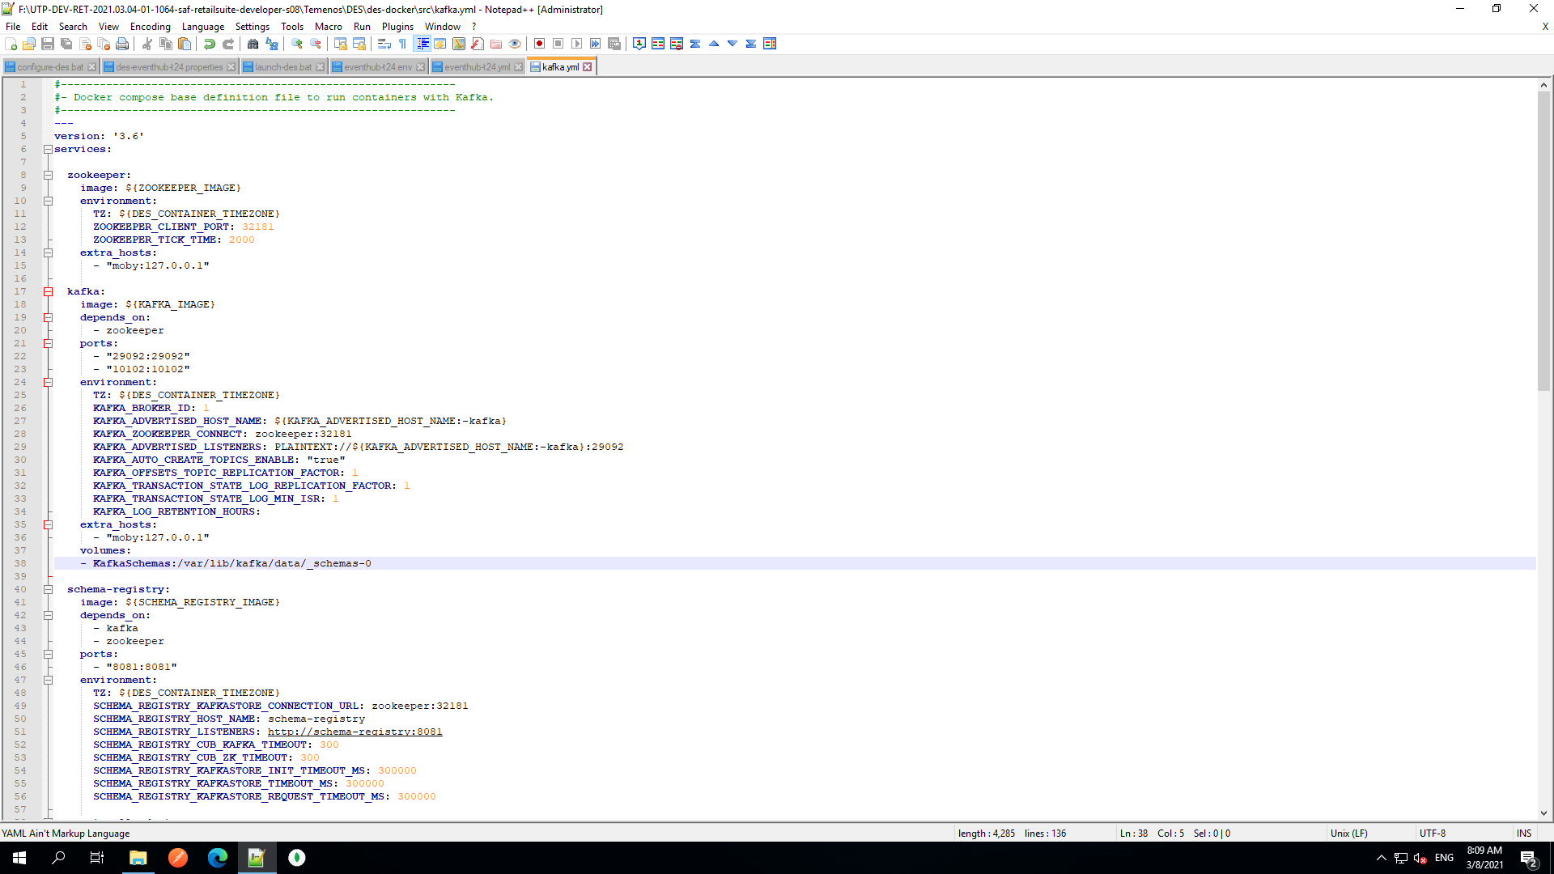Click the New file toolbar icon
This screenshot has width=1554, height=874.
11,44
